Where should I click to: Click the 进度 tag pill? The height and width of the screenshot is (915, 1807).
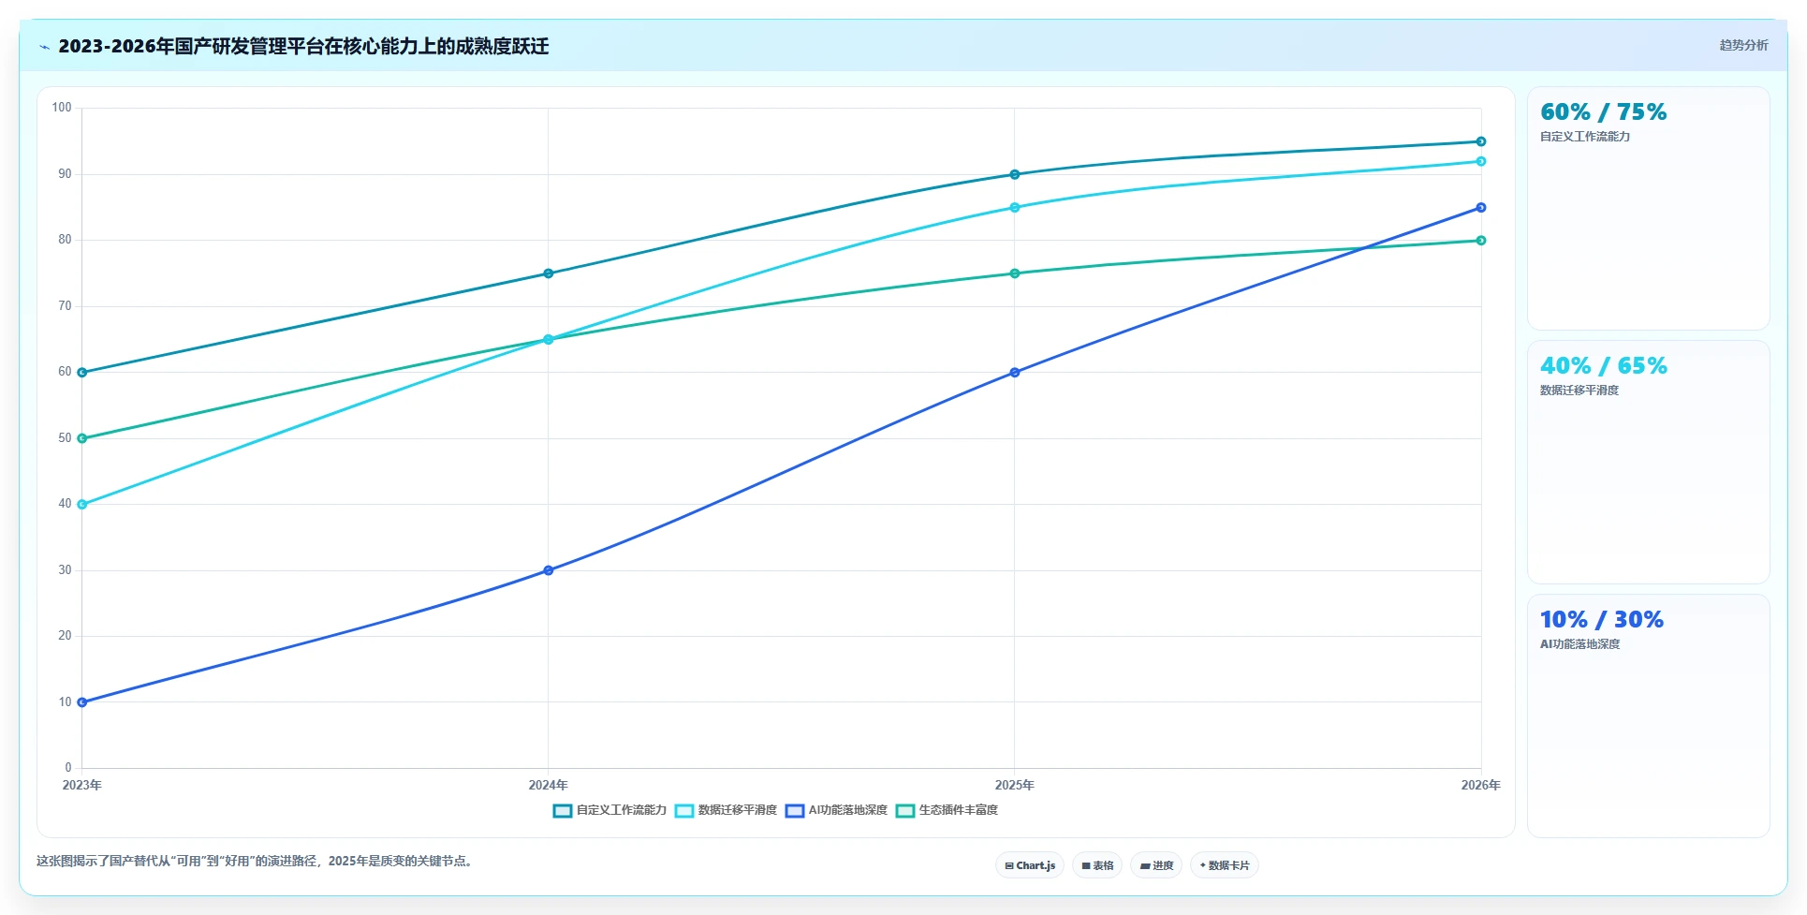(1156, 865)
